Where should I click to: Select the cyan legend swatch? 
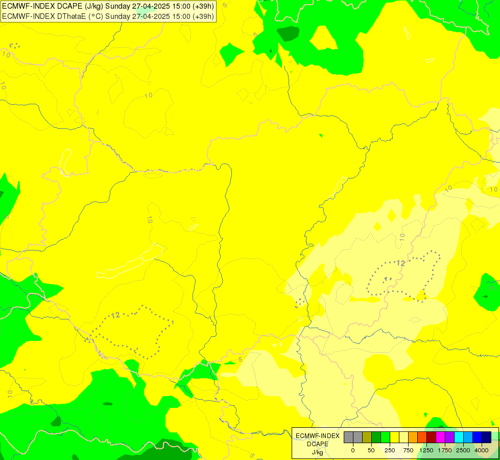coord(459,437)
